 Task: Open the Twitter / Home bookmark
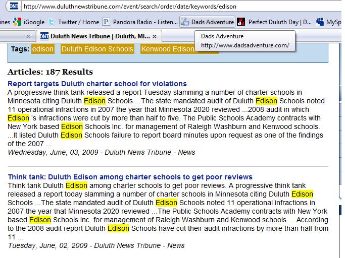74,22
